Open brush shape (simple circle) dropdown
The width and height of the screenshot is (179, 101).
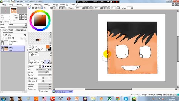coord(36,78)
